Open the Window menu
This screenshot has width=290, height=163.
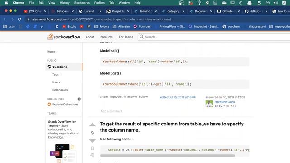[x=124, y=3]
